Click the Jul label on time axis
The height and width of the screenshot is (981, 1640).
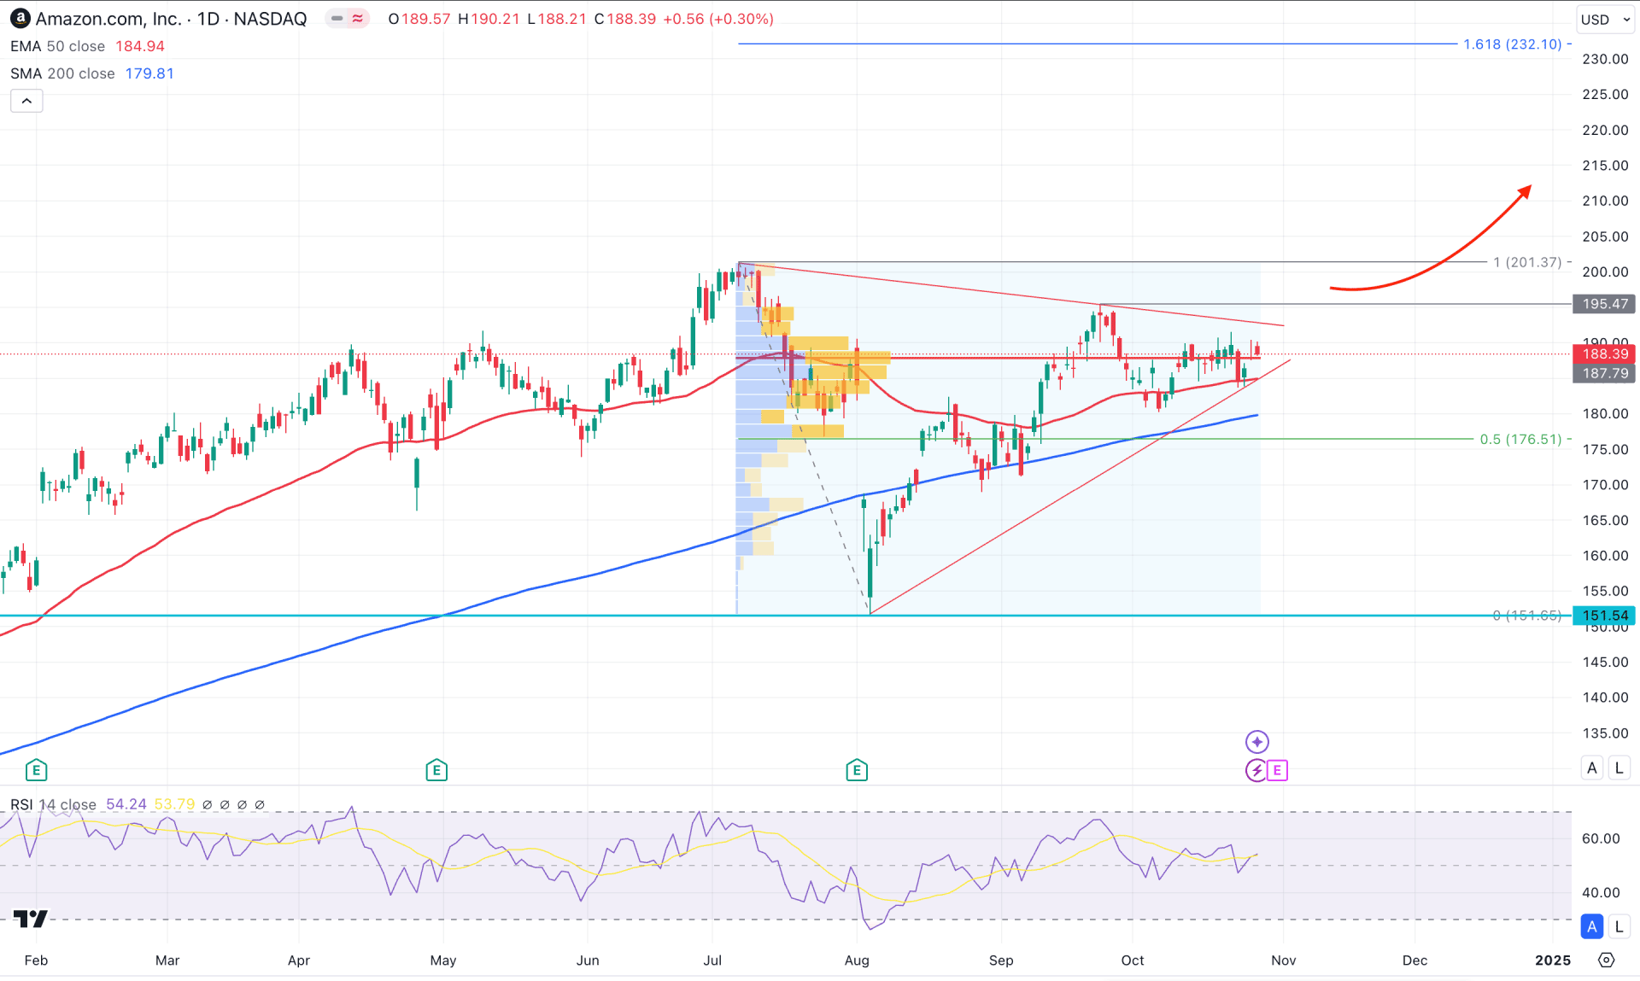pyautogui.click(x=712, y=961)
